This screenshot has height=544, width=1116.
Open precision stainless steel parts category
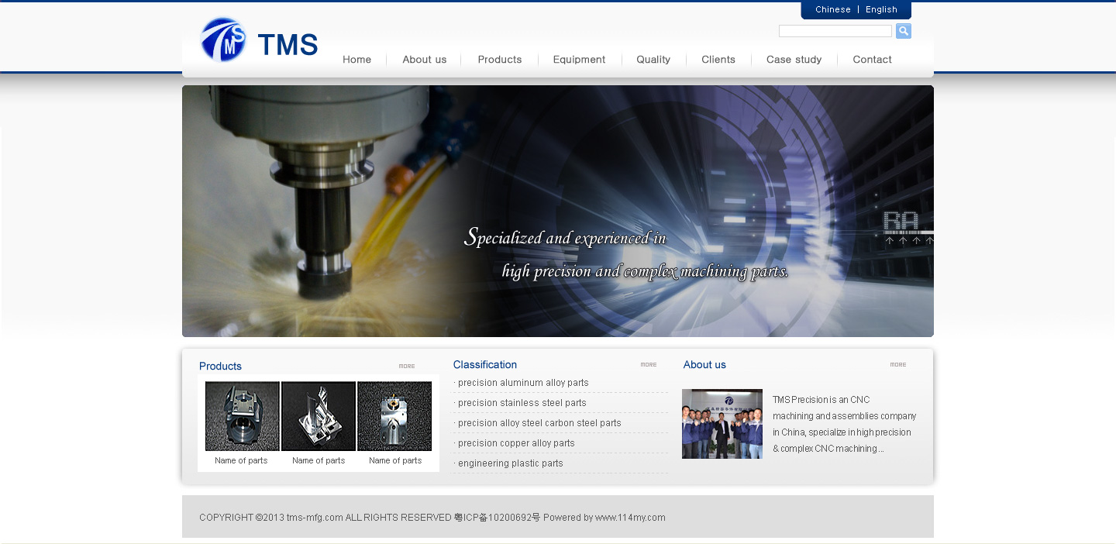pos(522,403)
